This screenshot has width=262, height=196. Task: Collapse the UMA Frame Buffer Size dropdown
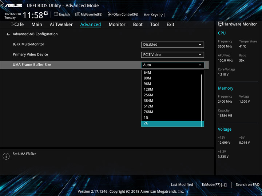tap(172, 65)
